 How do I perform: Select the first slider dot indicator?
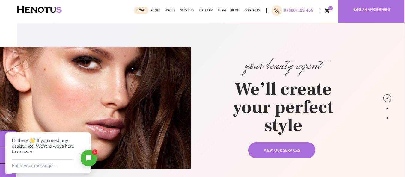pyautogui.click(x=387, y=98)
